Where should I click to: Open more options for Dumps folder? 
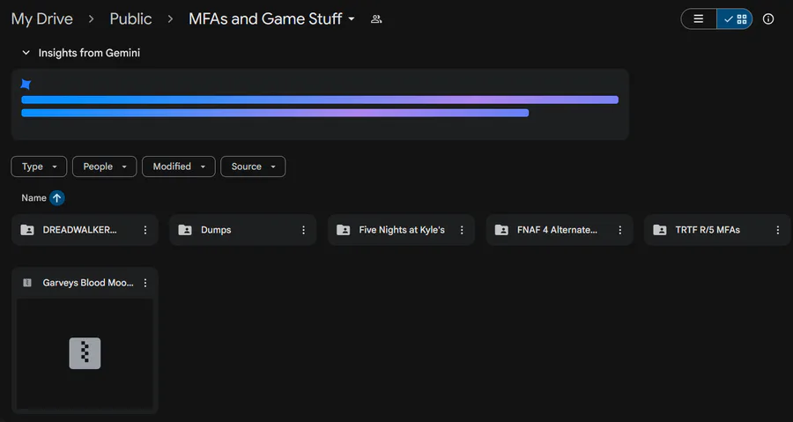[303, 230]
